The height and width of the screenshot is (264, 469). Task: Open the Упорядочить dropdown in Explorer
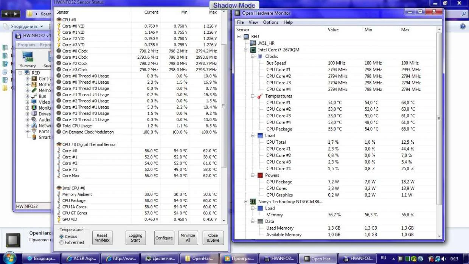[x=26, y=26]
